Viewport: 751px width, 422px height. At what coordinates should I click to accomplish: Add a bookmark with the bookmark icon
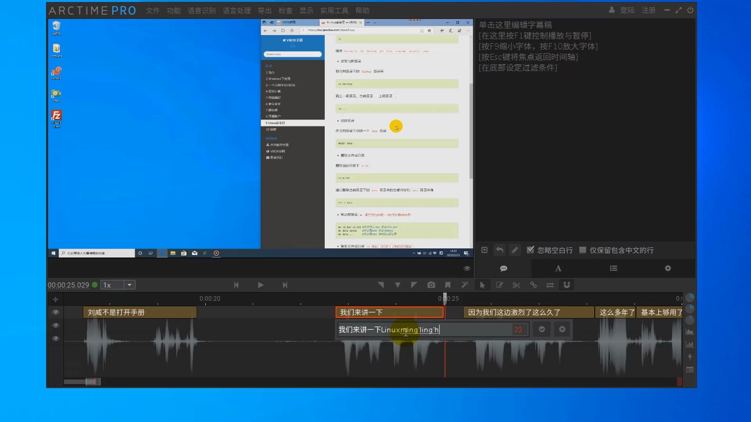[448, 285]
